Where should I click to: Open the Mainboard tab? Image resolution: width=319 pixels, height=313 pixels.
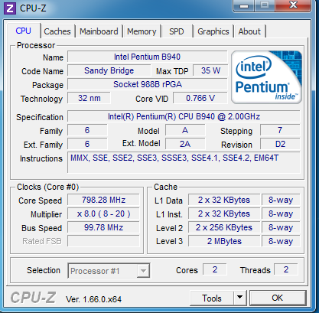coord(99,31)
